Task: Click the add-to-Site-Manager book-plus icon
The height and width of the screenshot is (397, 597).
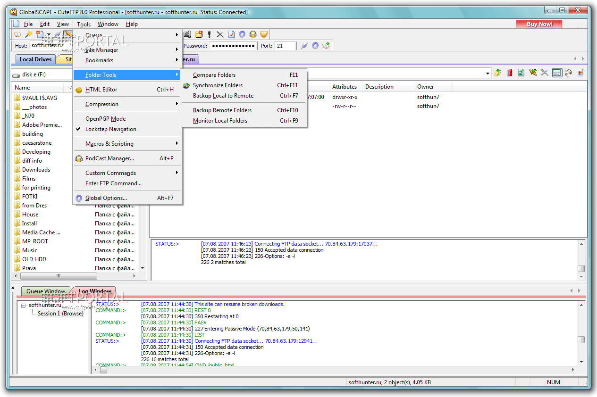Action: pos(326,46)
